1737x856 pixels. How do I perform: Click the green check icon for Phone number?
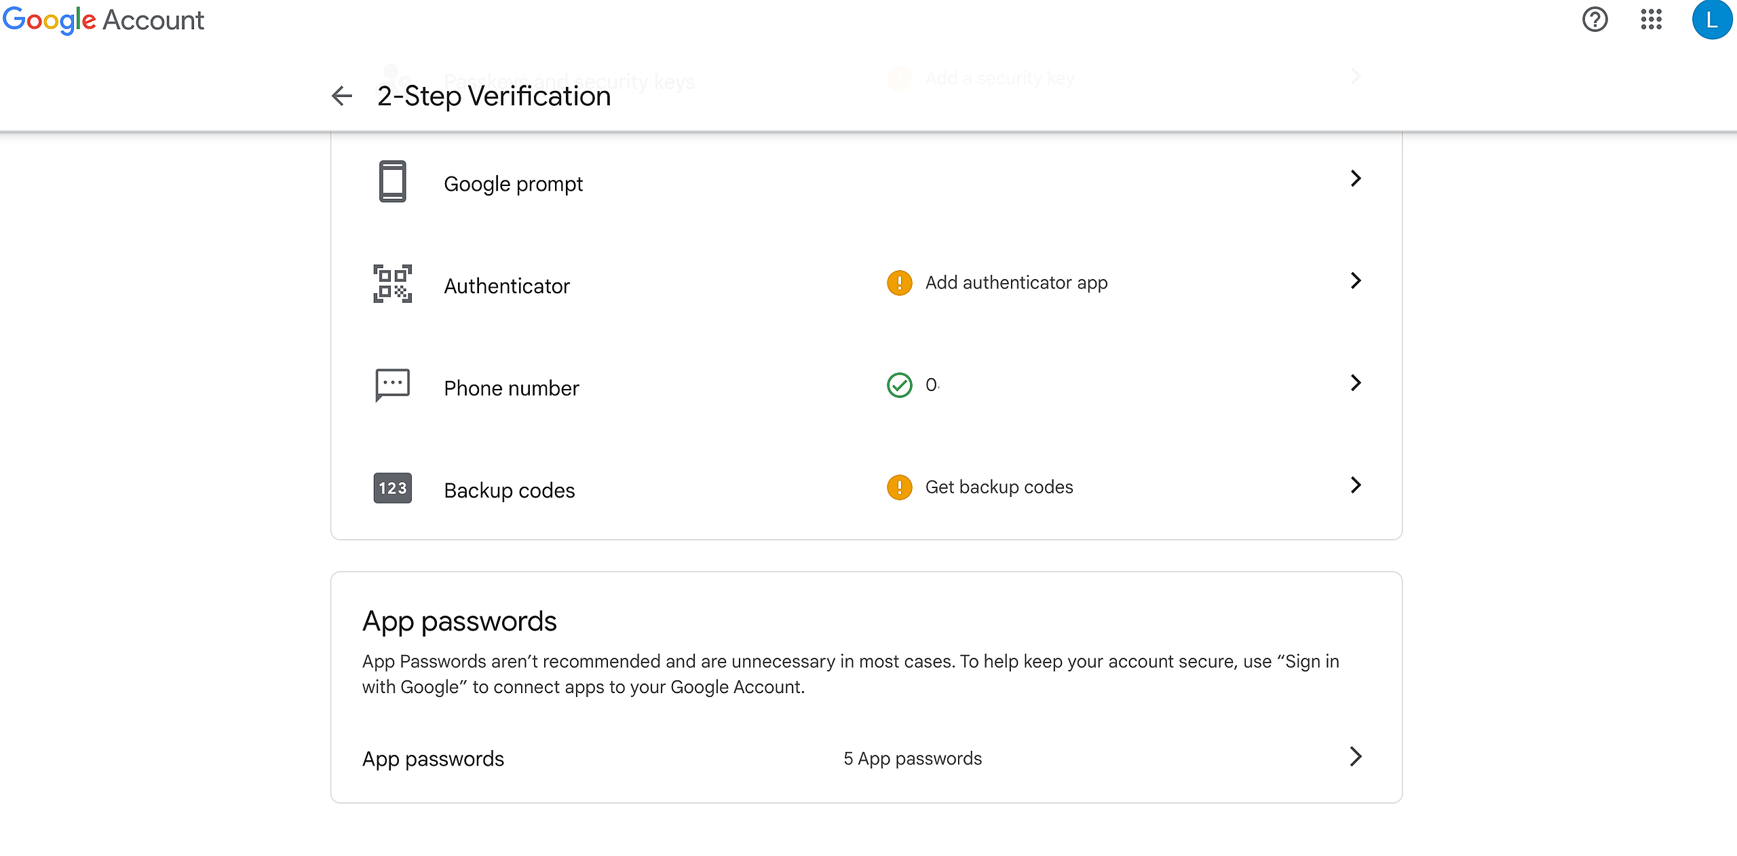[x=900, y=385]
